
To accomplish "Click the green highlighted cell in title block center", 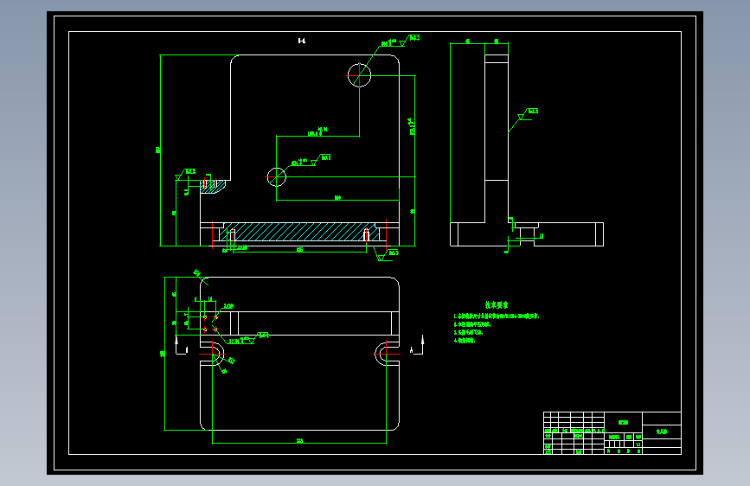I will click(623, 422).
